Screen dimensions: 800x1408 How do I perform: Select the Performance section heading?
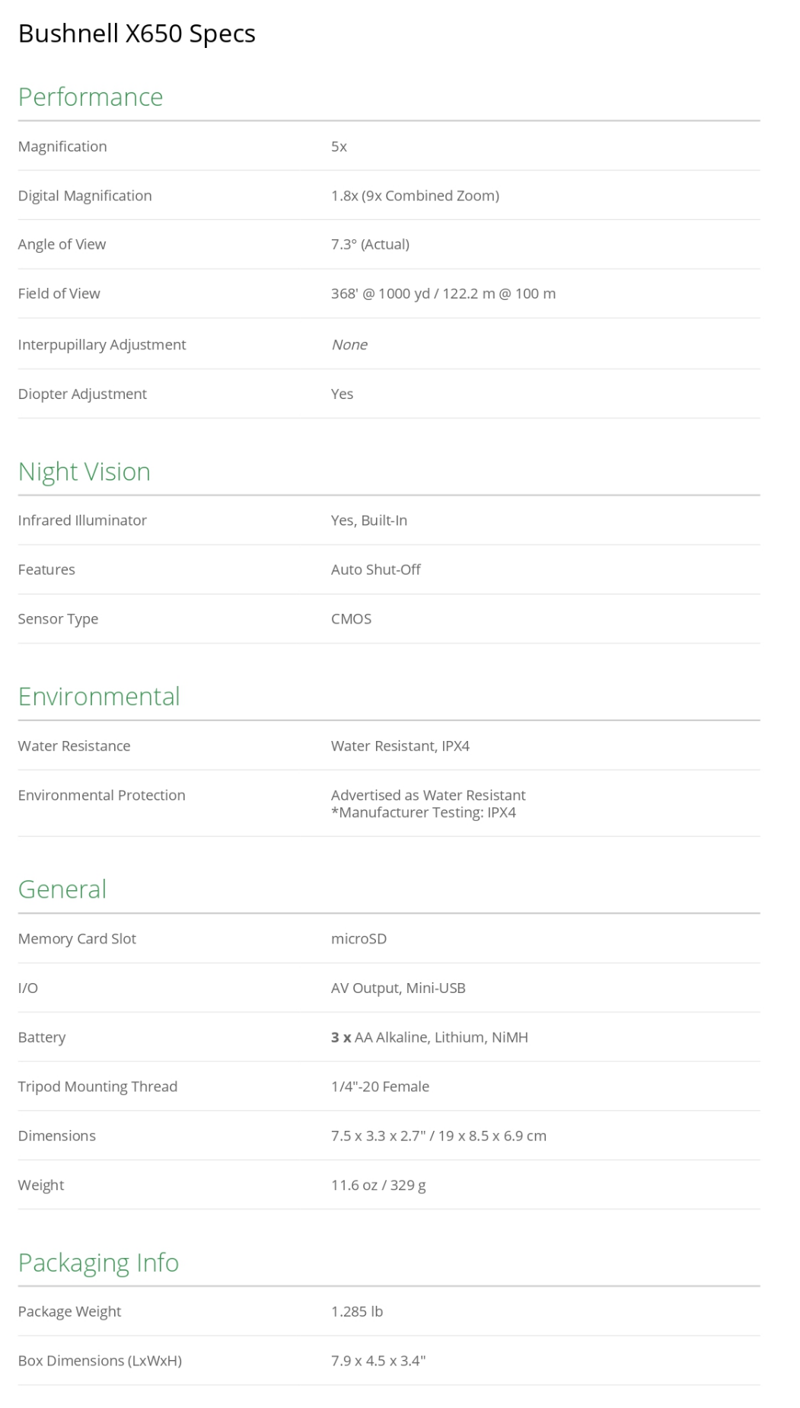[x=91, y=97]
